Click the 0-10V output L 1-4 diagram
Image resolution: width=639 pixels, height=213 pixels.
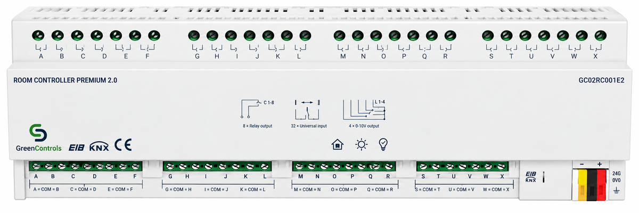[364, 109]
